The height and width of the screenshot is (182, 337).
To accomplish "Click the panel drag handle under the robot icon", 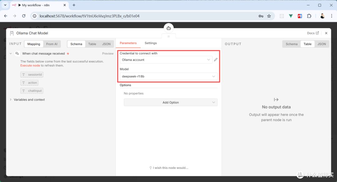I will click(x=169, y=36).
